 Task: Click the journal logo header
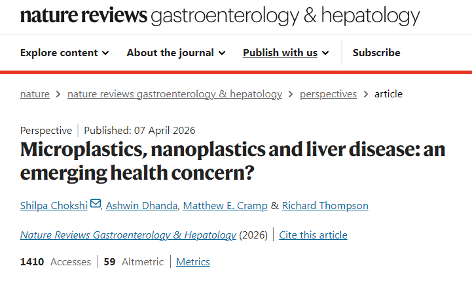[220, 16]
